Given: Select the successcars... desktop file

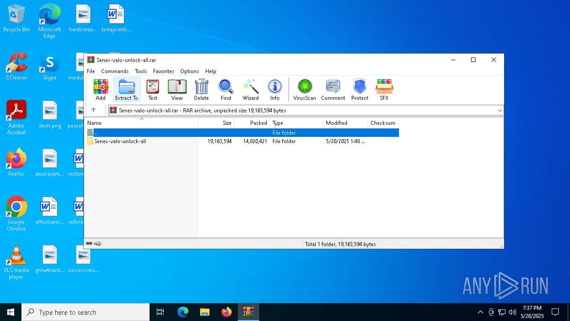Looking at the screenshot, I should tap(83, 259).
